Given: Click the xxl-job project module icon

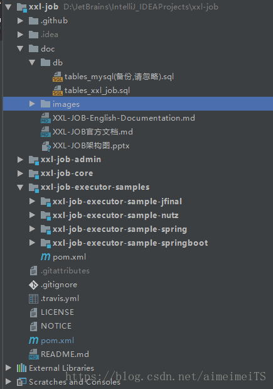Looking at the screenshot, I should point(21,7).
